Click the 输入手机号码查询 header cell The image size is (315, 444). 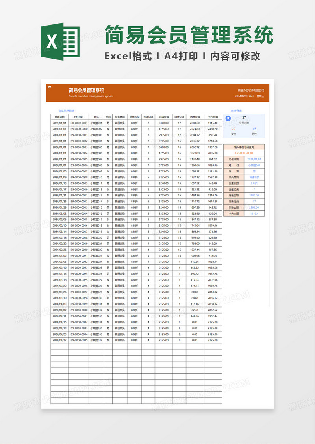[x=244, y=147]
